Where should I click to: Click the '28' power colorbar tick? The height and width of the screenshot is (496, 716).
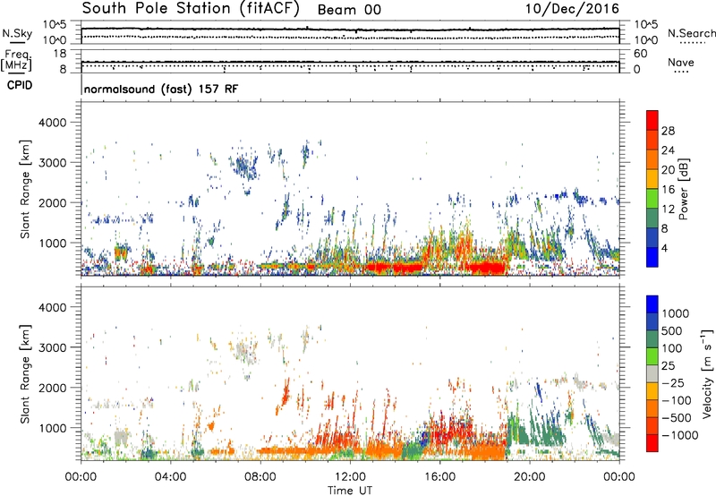pos(668,131)
